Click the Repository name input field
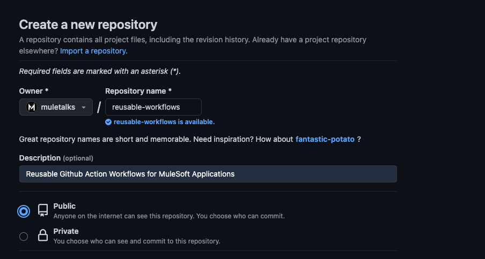Image resolution: width=485 pixels, height=259 pixels. point(153,107)
